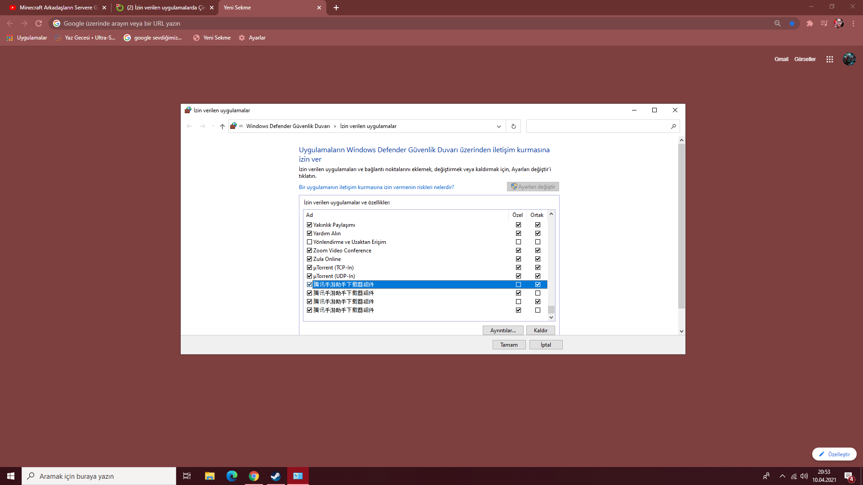Click the bookmark star in the Chrome address bar
Viewport: 863px width, 485px height.
click(792, 23)
